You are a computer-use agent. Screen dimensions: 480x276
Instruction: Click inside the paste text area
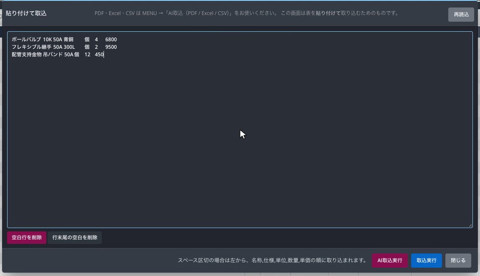coord(240,130)
